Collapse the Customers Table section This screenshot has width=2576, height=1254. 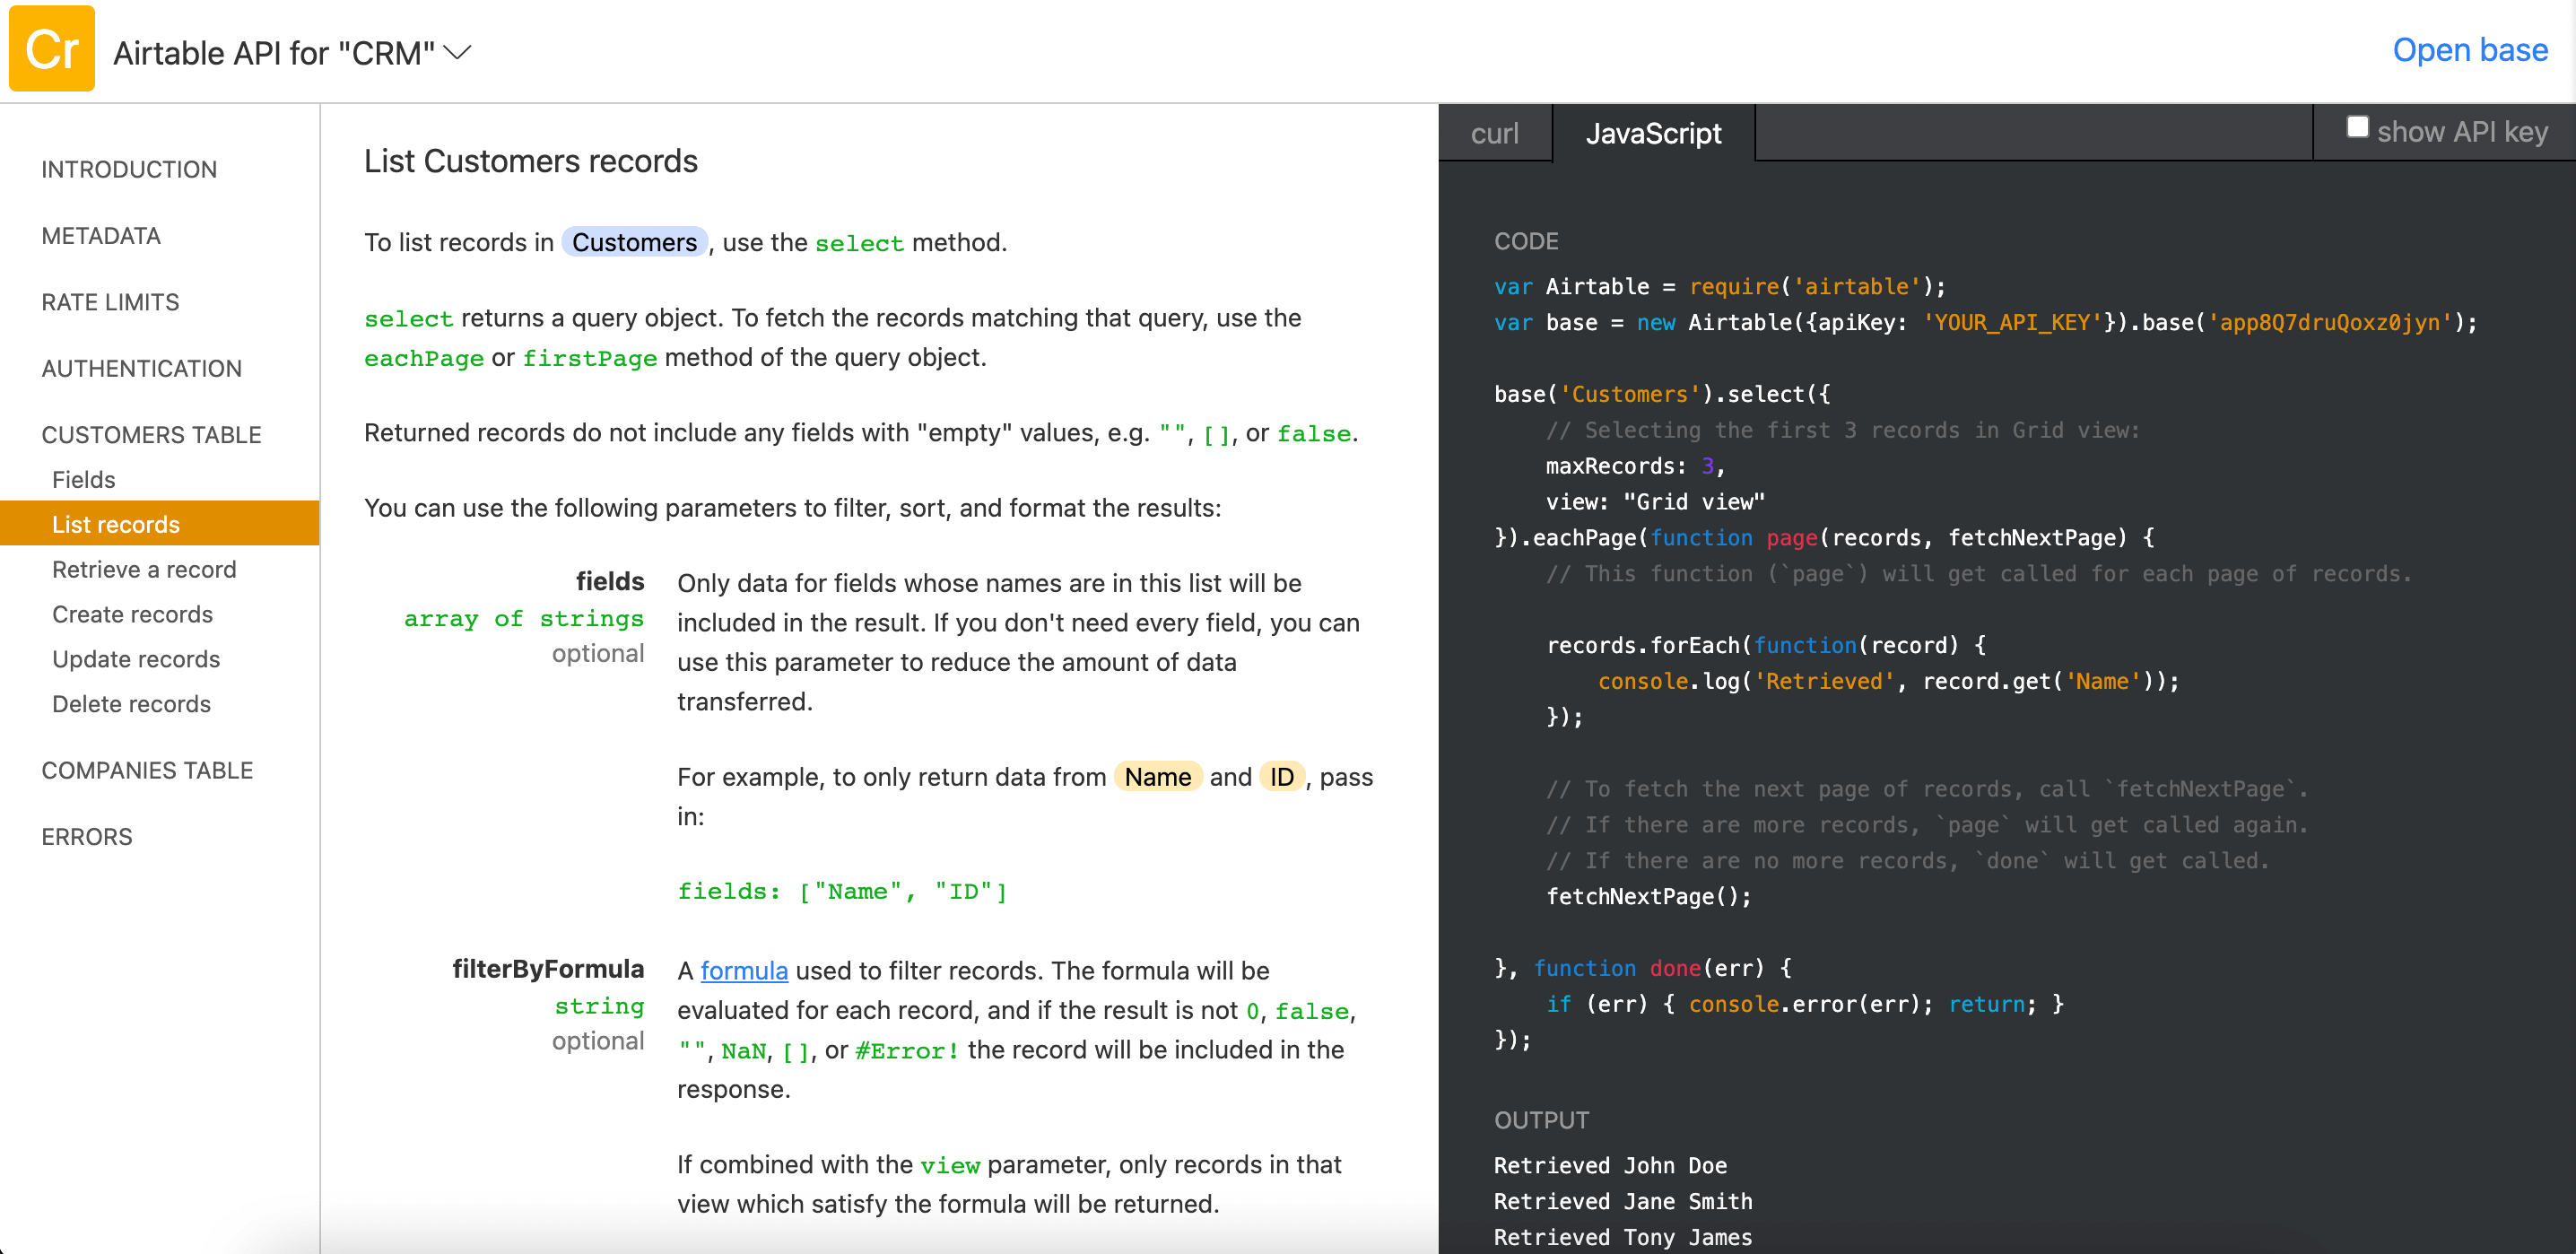tap(151, 435)
